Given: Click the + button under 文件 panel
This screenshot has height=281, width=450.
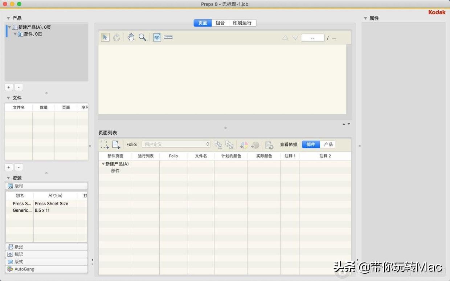Looking at the screenshot, I should pos(8,167).
